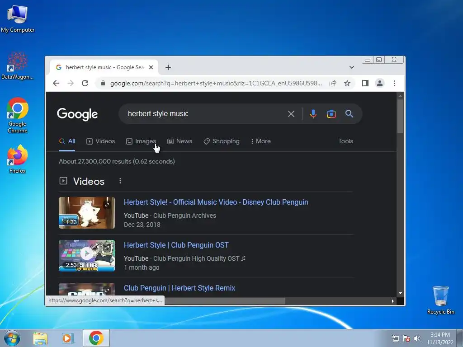
Task: Open the Tools search options
Action: click(x=345, y=141)
